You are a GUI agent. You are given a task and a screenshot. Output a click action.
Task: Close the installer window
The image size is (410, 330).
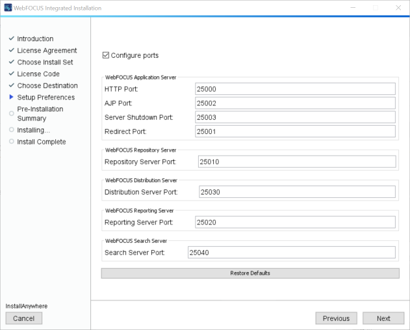[x=398, y=7]
